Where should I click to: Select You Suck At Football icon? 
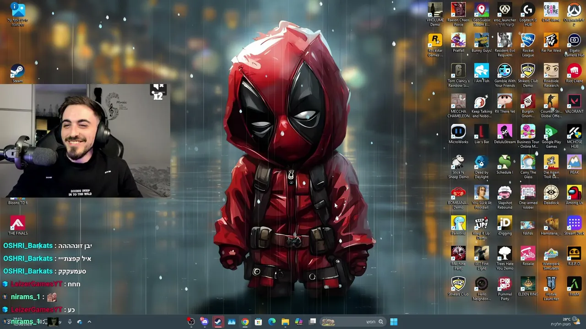481,197
